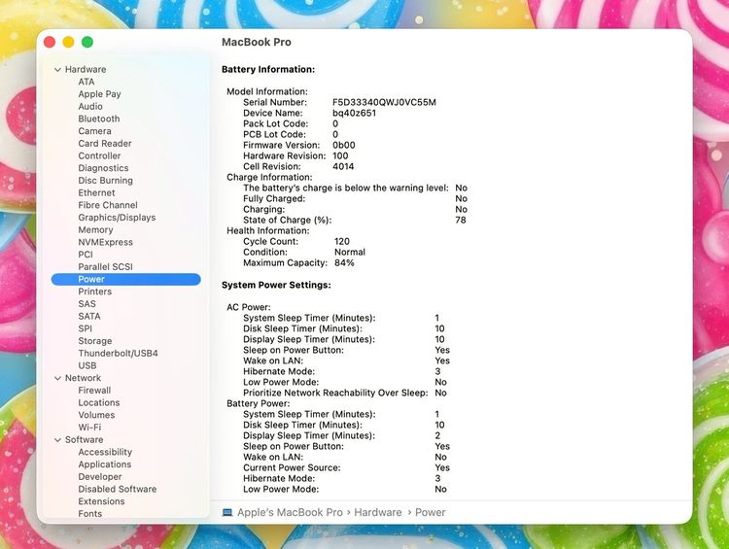Click the MacBook Pro window title

coord(257,42)
